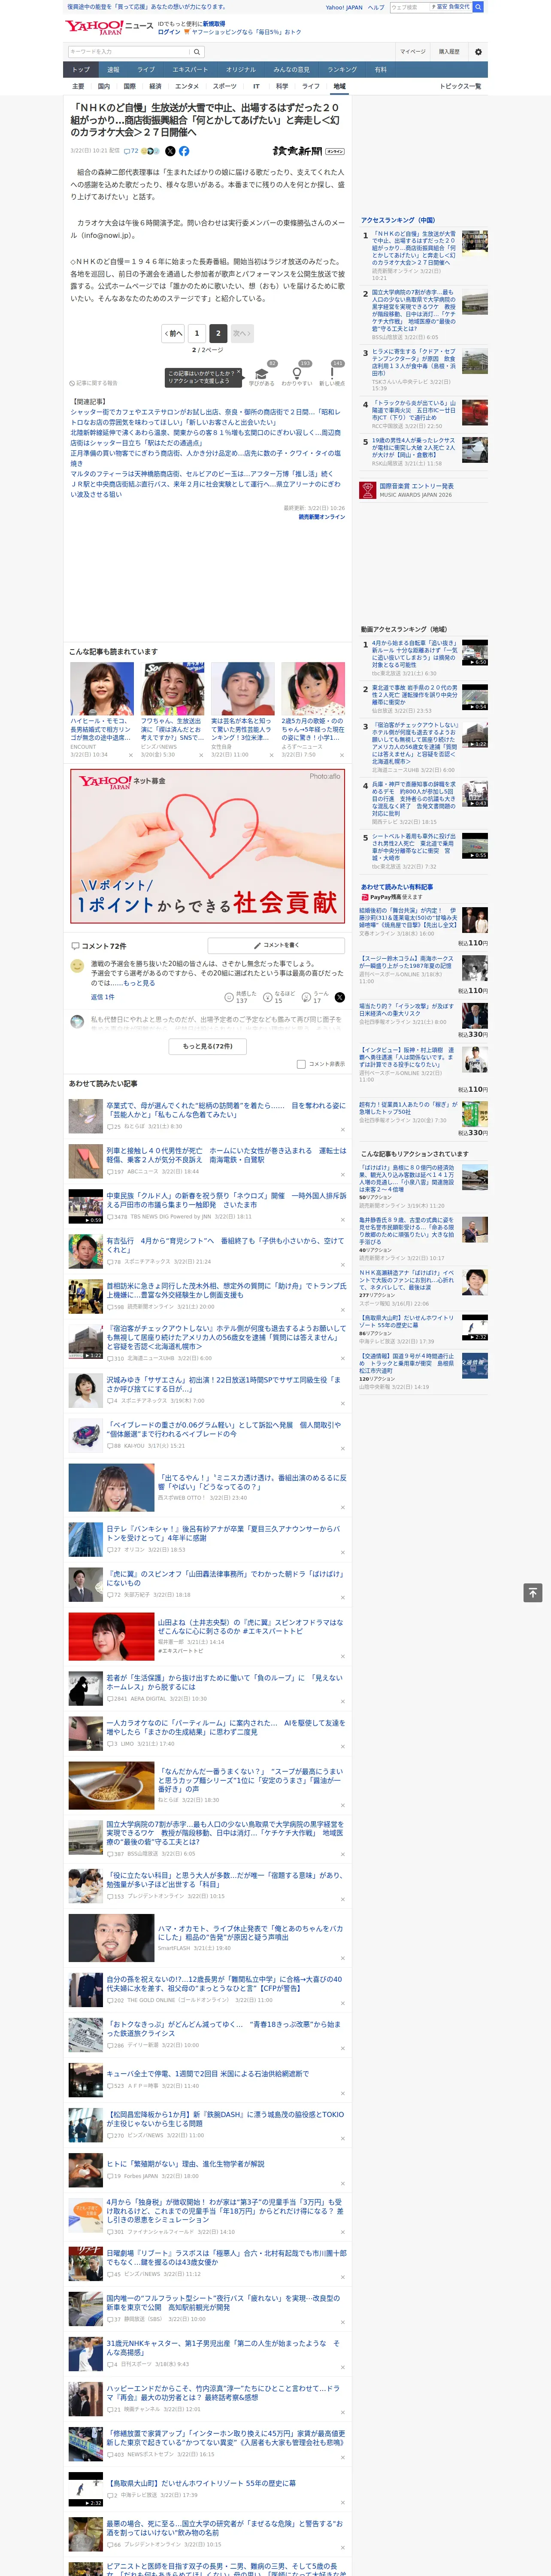551x2576 pixels.
Task: Open 購入履歴 link
Action: (x=449, y=51)
